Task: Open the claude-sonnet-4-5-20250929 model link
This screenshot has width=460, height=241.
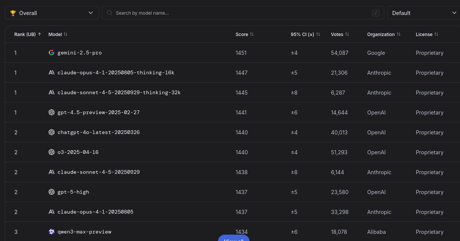Action: coord(99,172)
